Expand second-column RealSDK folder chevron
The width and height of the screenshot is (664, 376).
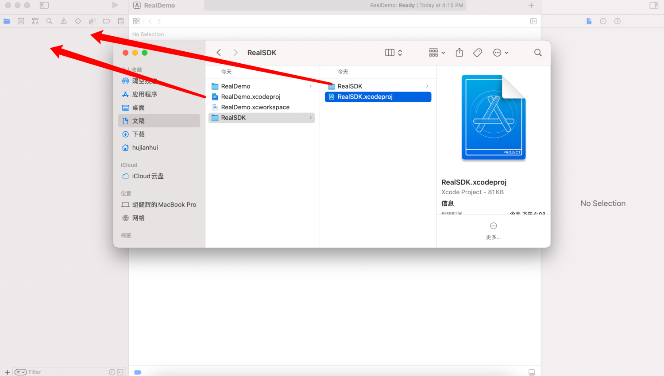point(427,86)
